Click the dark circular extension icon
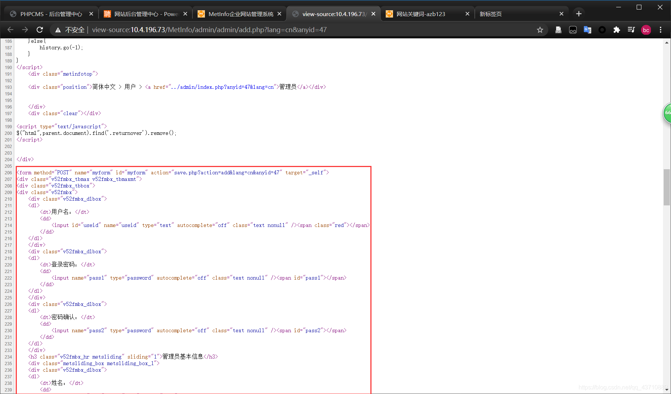This screenshot has height=394, width=671. (602, 30)
